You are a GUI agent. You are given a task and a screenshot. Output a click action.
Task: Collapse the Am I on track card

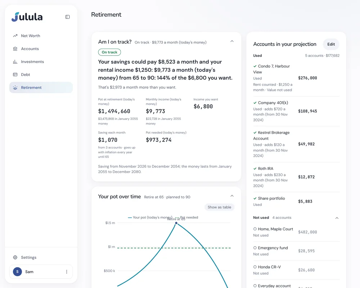[232, 41]
